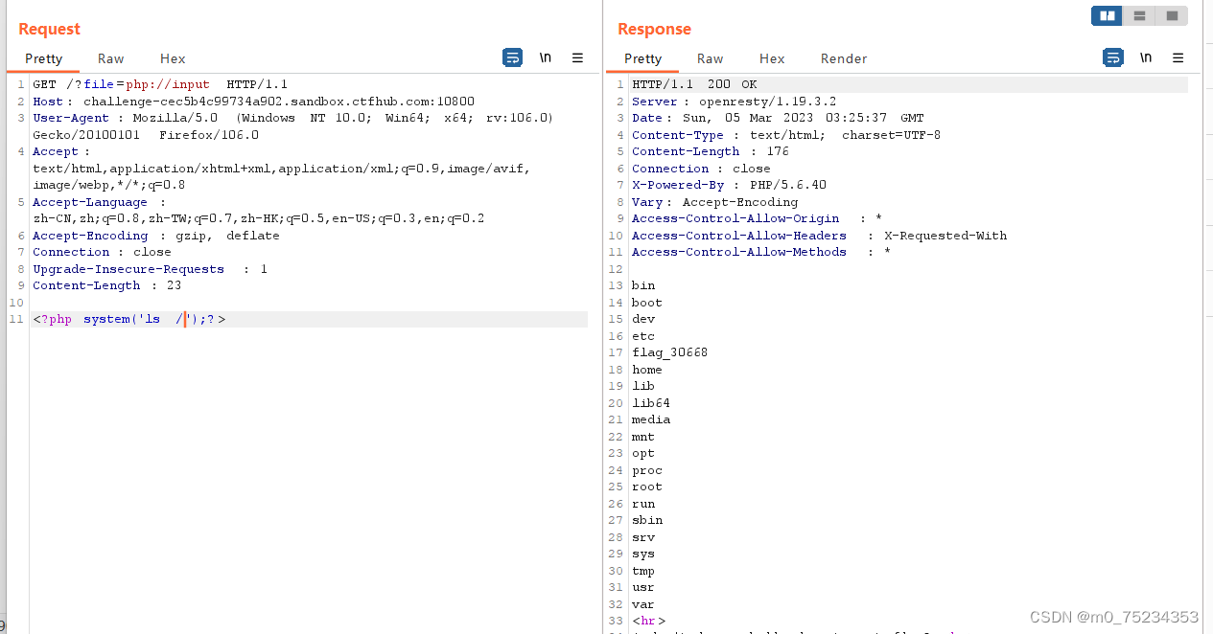Open the Response panel options menu
The height and width of the screenshot is (634, 1213).
[x=1178, y=57]
